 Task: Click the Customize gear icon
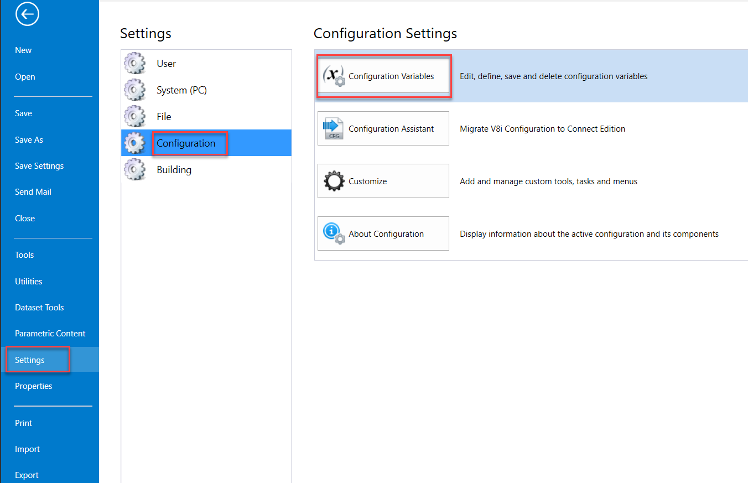pos(334,181)
